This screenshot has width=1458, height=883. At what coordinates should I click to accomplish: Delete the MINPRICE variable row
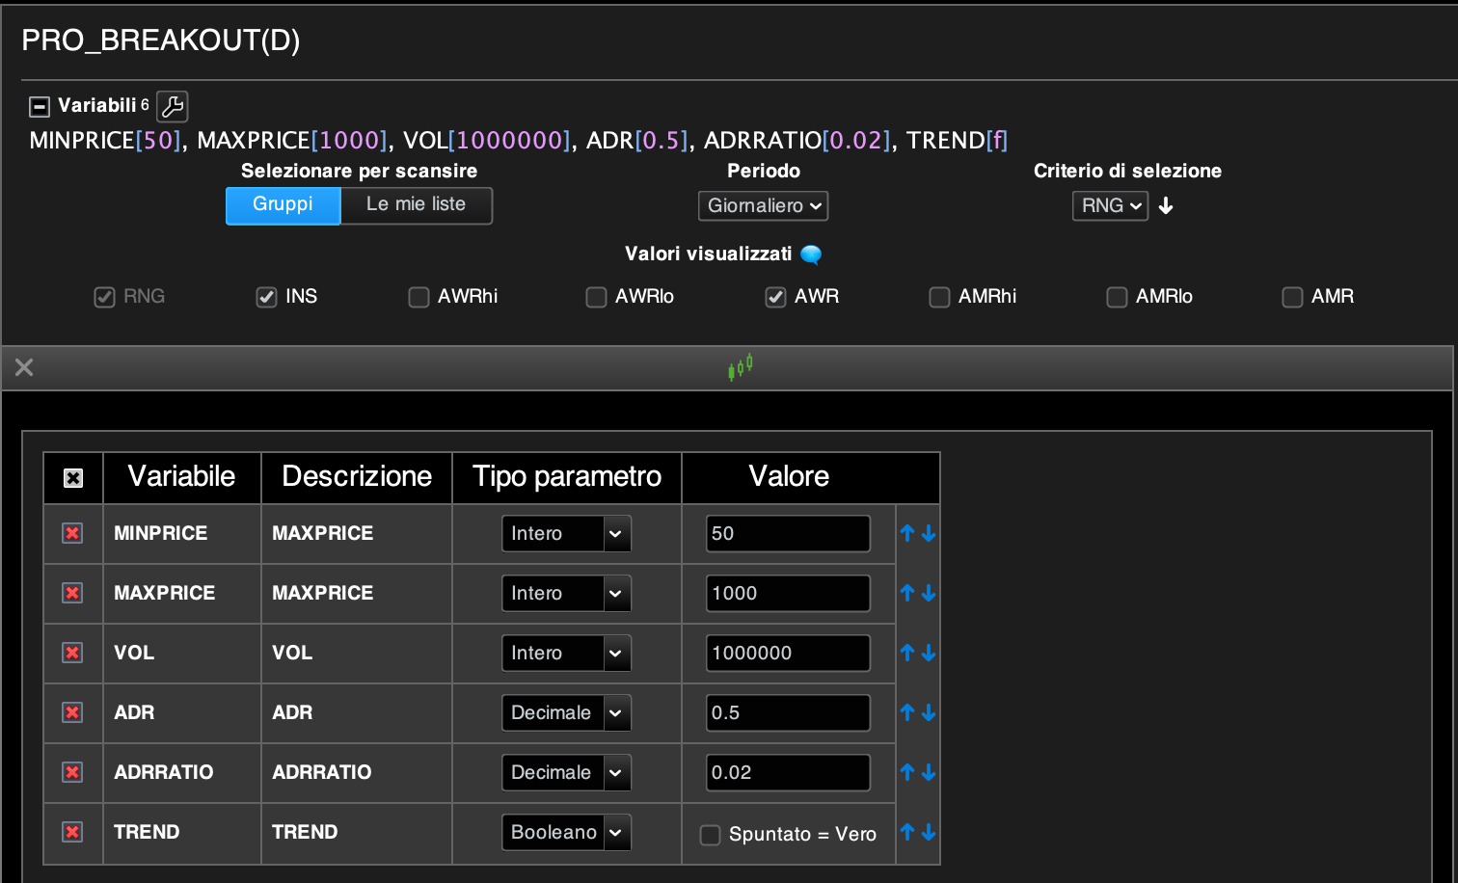(x=72, y=533)
